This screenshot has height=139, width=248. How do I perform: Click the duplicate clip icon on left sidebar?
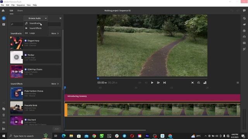[x=3, y=109]
